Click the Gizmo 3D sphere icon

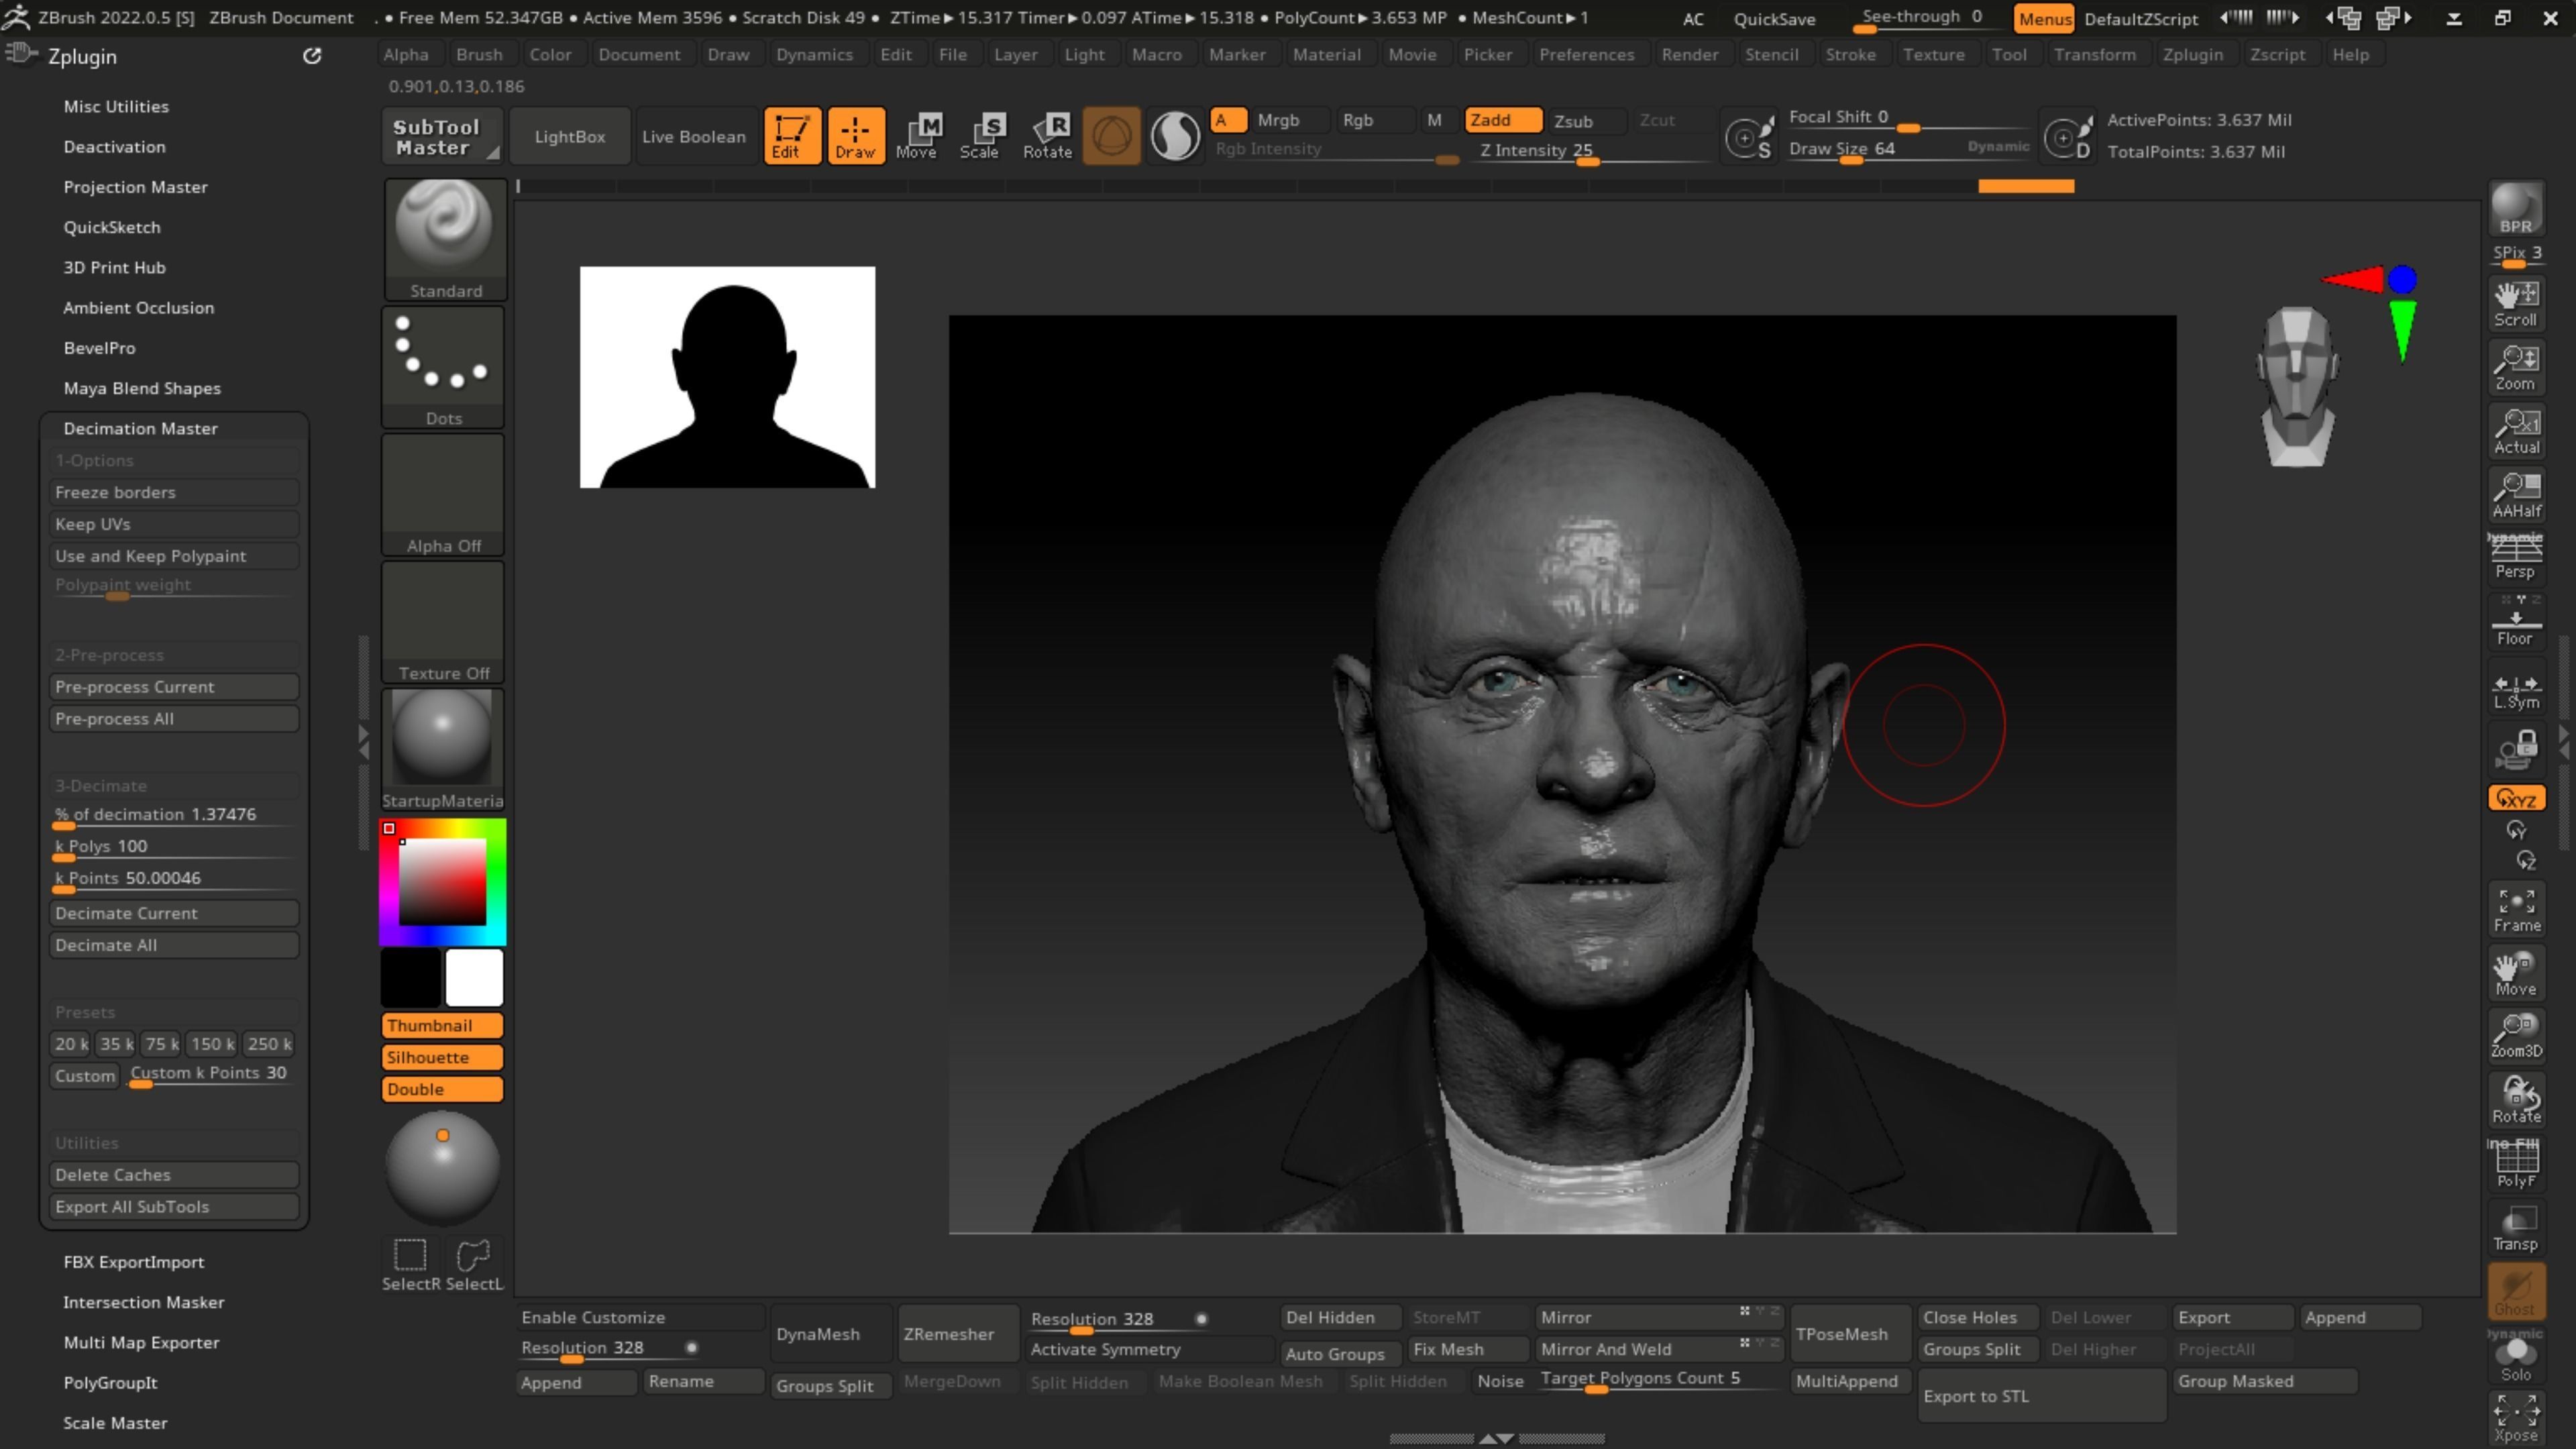pos(1111,136)
